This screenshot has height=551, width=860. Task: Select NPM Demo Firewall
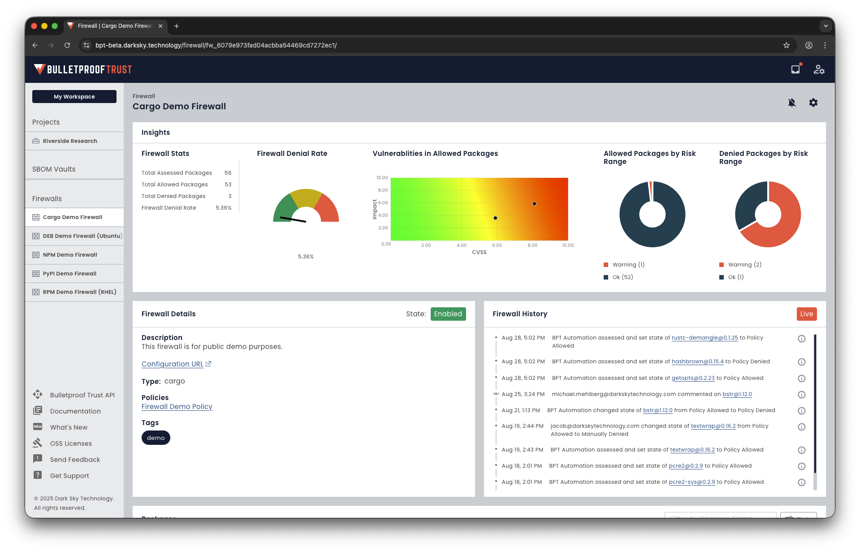pos(74,255)
